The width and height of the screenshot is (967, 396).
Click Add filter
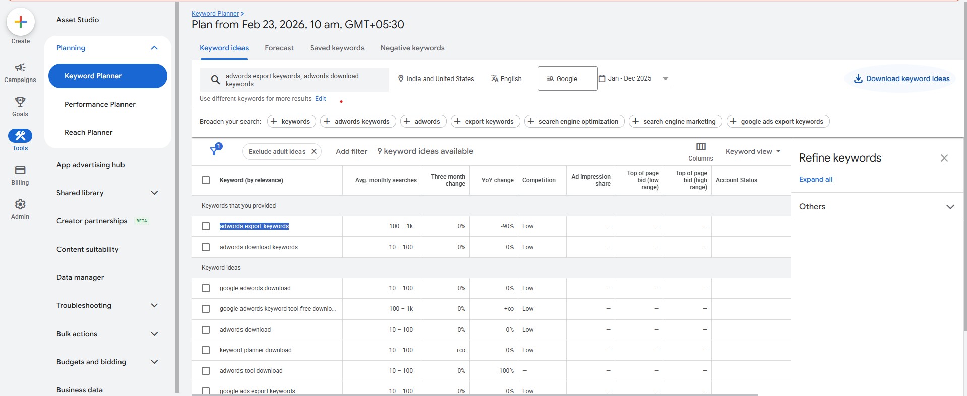click(x=351, y=151)
